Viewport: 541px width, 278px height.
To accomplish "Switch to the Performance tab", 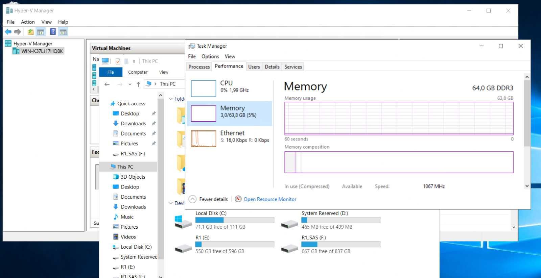I will (x=229, y=66).
